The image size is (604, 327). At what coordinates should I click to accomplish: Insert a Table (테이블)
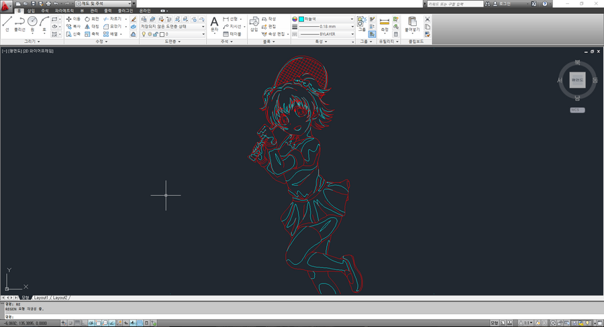click(232, 34)
